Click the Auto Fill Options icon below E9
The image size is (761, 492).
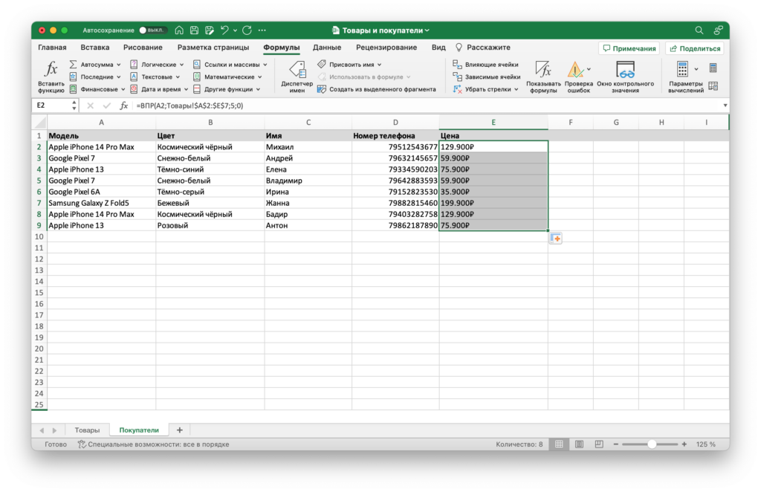pos(556,239)
